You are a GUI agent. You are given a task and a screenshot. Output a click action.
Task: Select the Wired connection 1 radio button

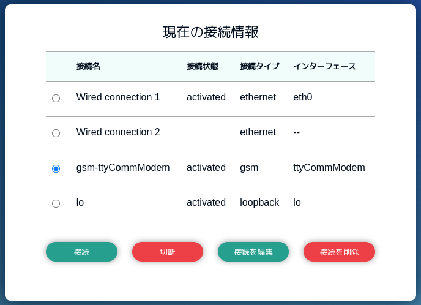click(56, 98)
